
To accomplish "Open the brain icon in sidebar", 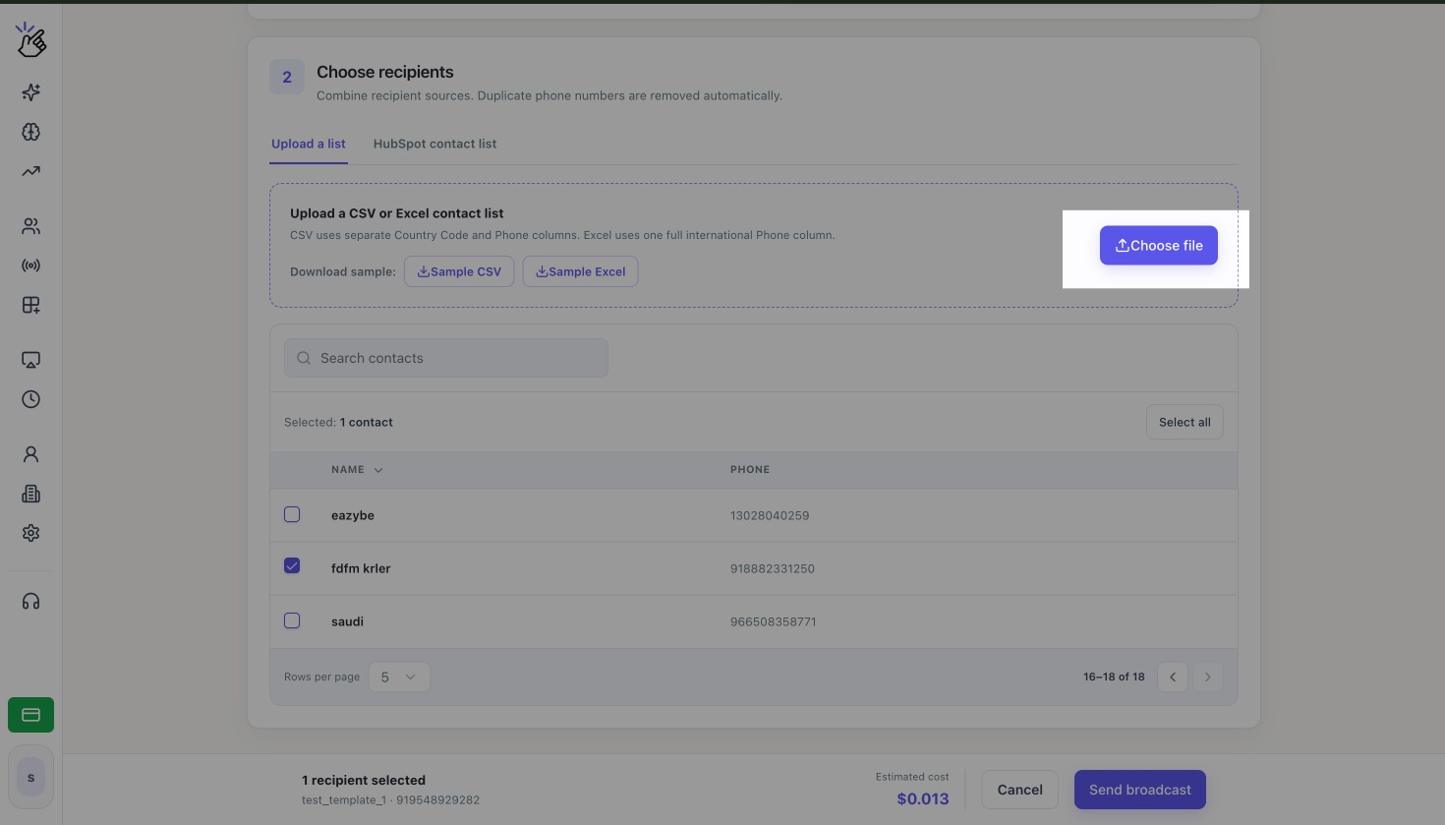I will click(x=30, y=132).
